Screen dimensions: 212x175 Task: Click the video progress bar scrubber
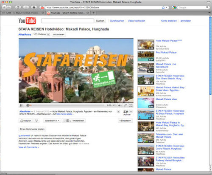point(28,105)
